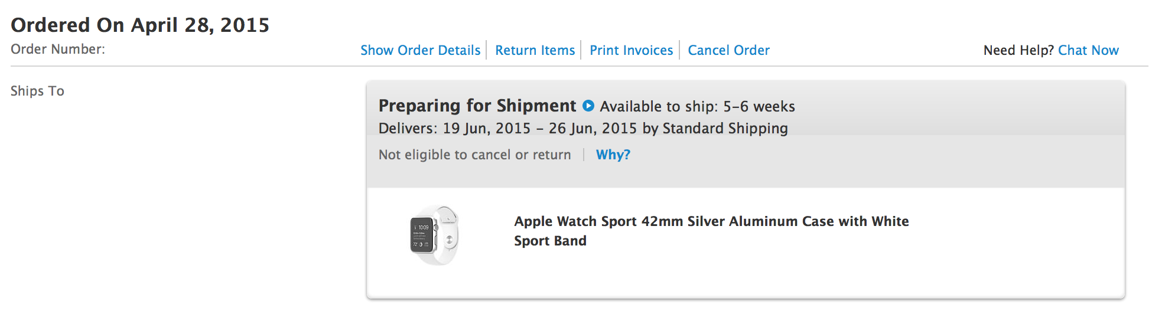Start a support chat with Chat Now
This screenshot has width=1152, height=321.
(x=1088, y=50)
